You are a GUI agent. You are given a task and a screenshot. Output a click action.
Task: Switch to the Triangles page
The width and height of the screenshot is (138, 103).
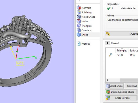pyautogui.click(x=87, y=26)
